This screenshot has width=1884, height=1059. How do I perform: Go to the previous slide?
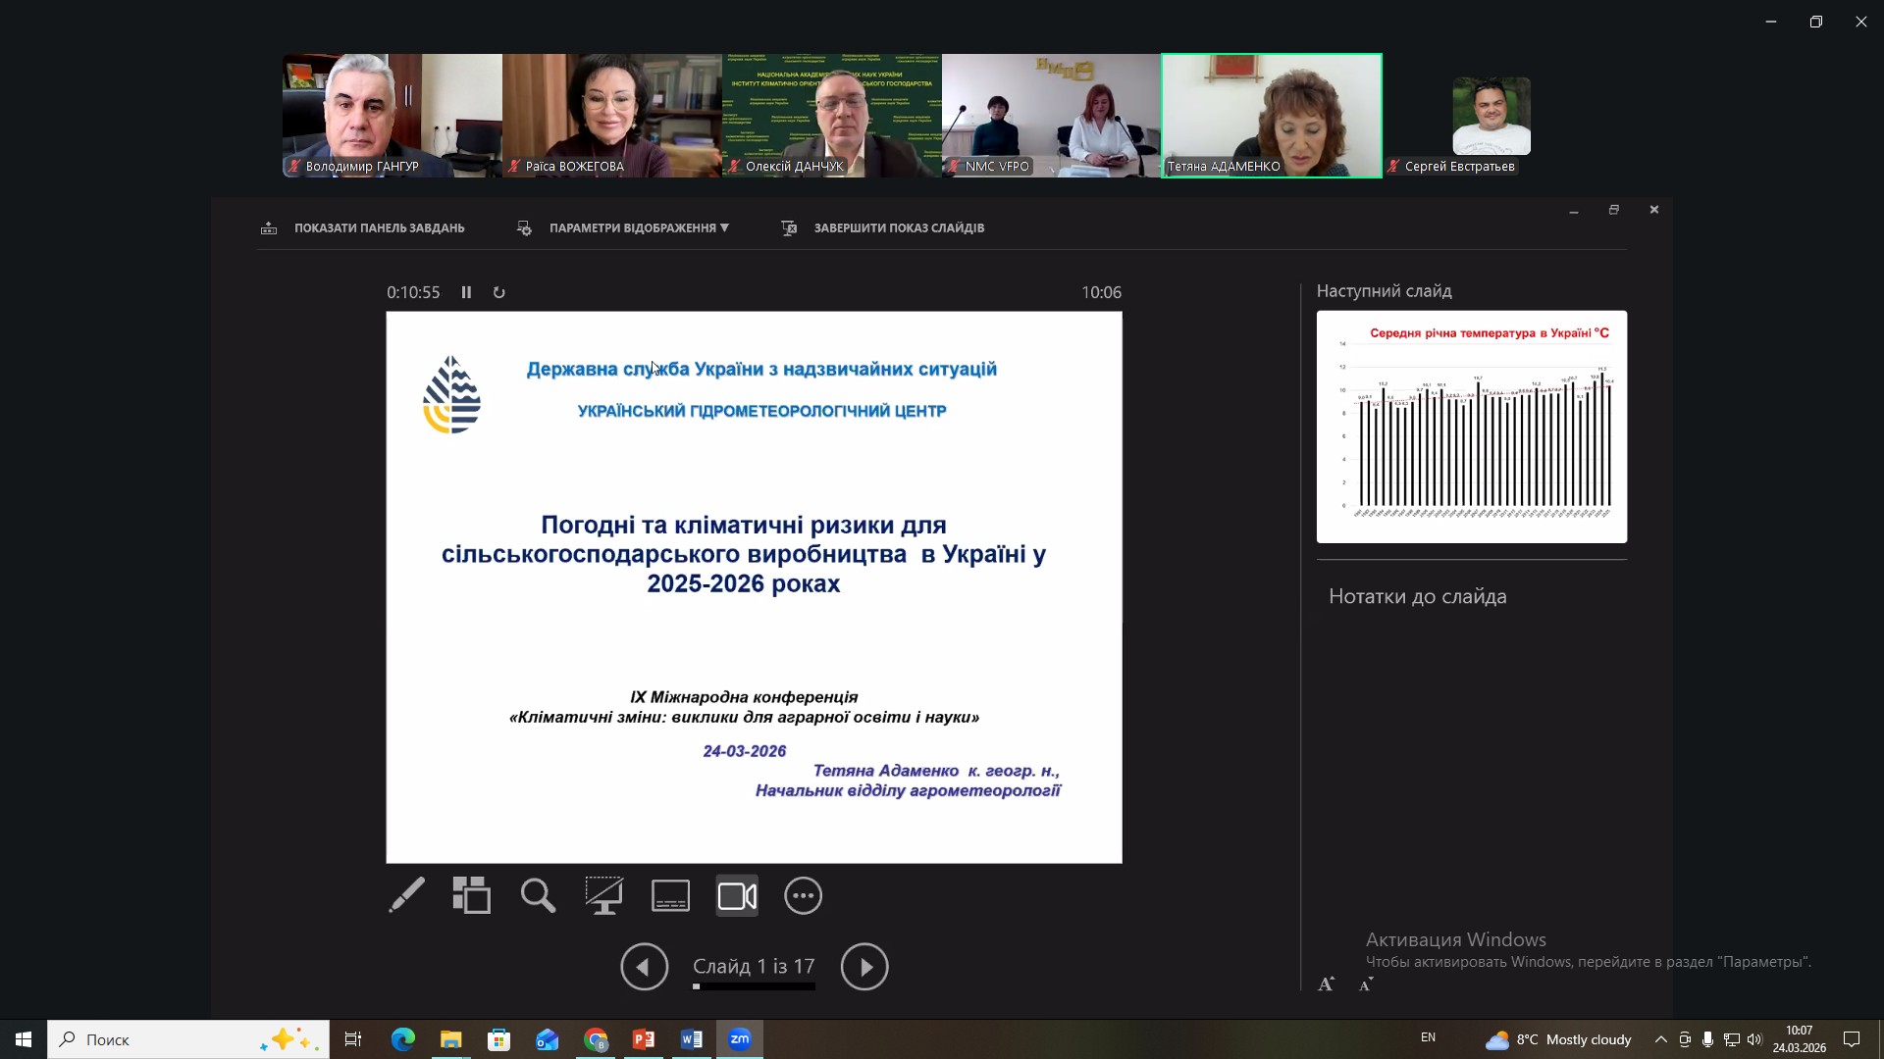click(644, 967)
